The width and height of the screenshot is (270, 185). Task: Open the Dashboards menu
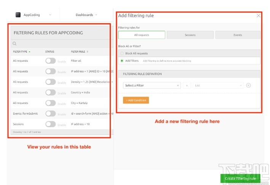click(x=86, y=15)
